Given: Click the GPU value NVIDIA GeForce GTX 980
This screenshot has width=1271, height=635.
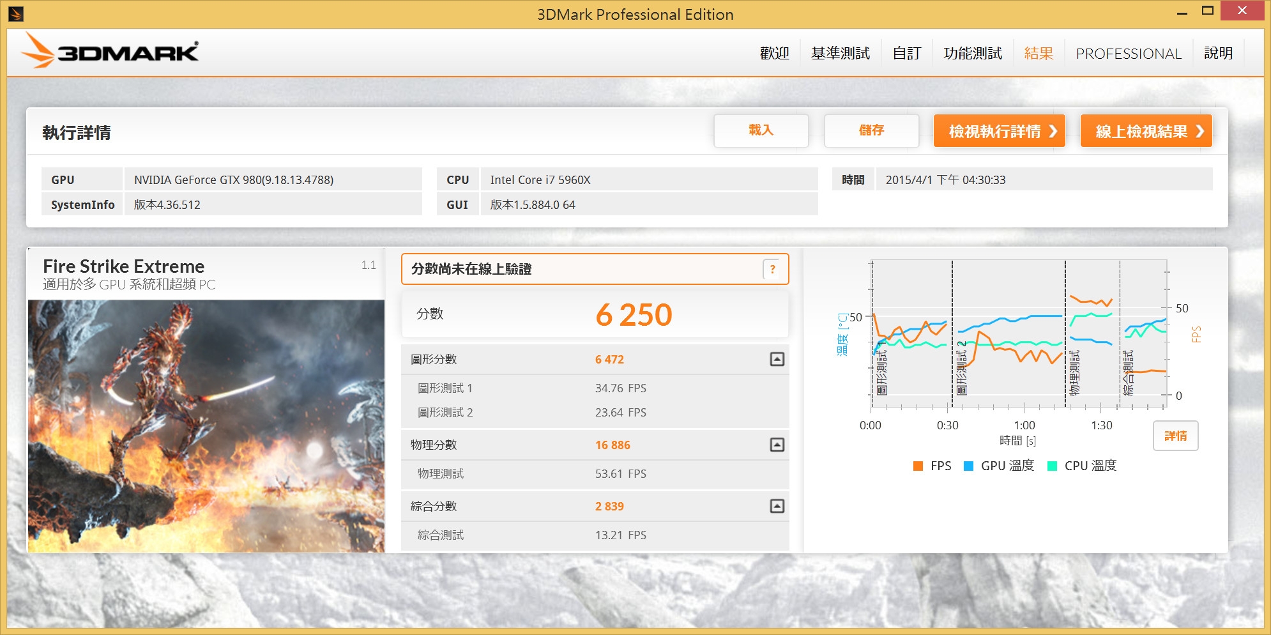Looking at the screenshot, I should click(234, 180).
